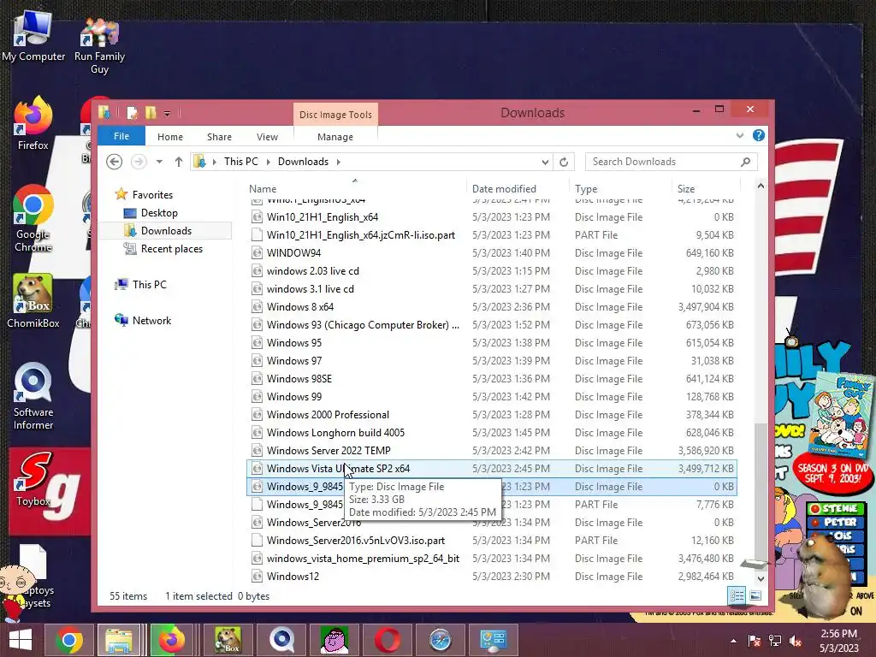Open Explorer Help question mark icon
Image resolution: width=876 pixels, height=657 pixels.
(758, 135)
